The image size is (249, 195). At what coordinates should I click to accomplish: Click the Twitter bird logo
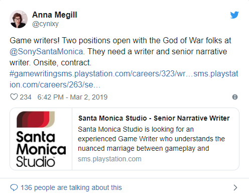[234, 15]
